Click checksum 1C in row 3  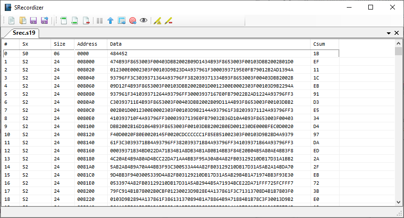coord(316,78)
